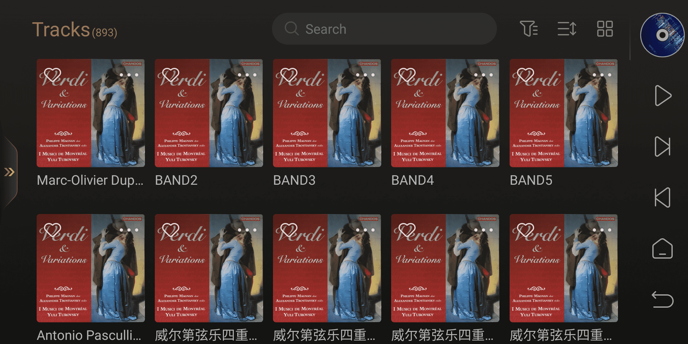This screenshot has height=344, width=688.
Task: Open the now-playing spinning disc
Action: 663,35
